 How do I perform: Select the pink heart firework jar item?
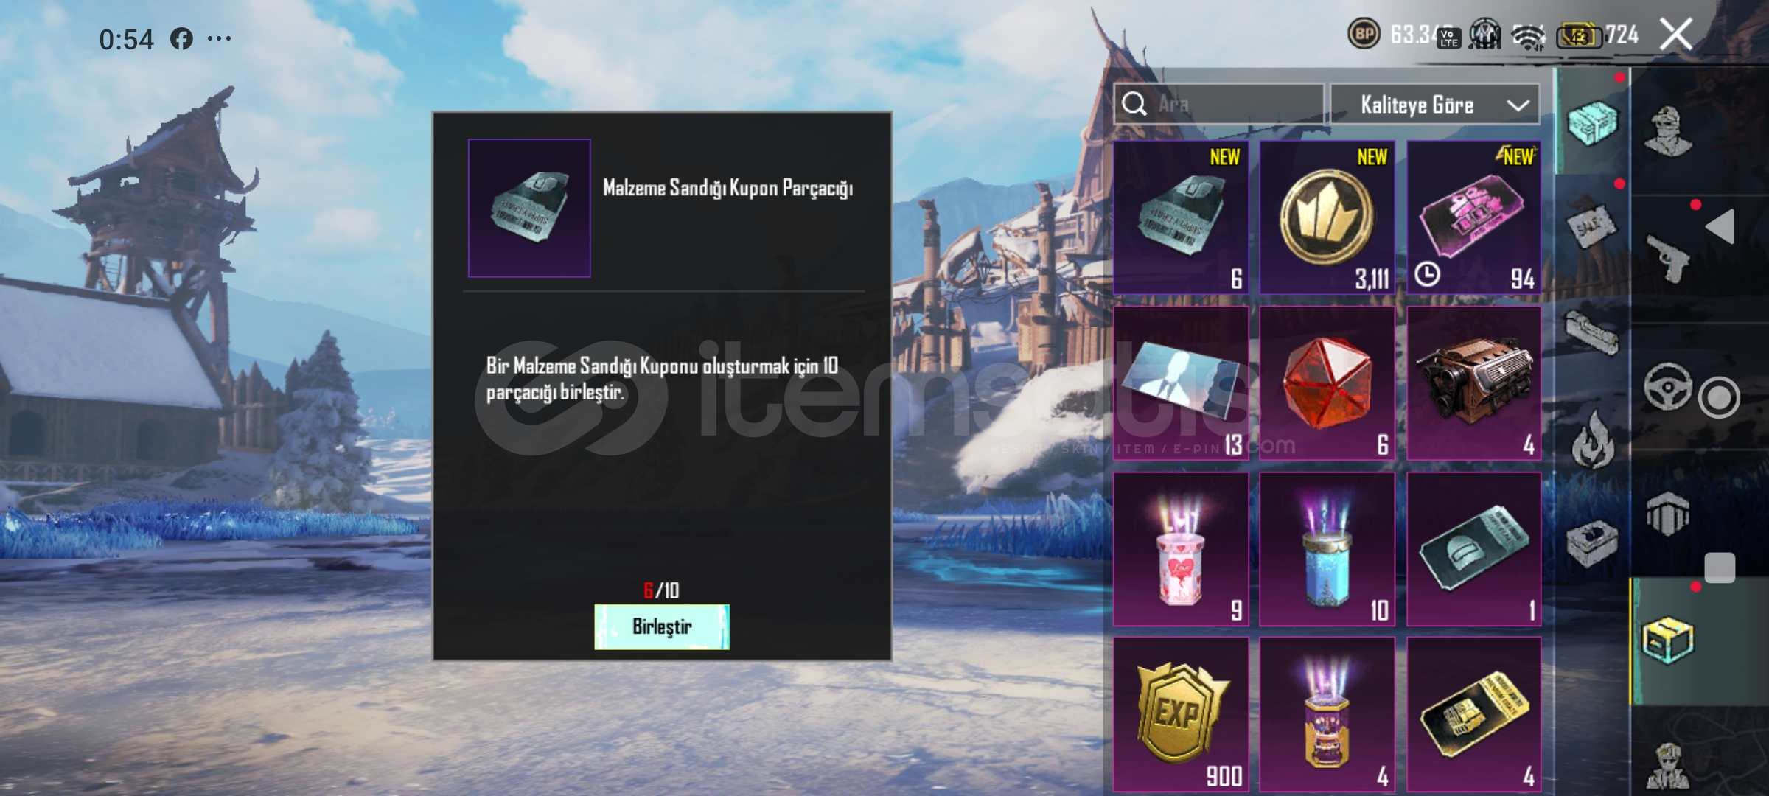click(1181, 549)
